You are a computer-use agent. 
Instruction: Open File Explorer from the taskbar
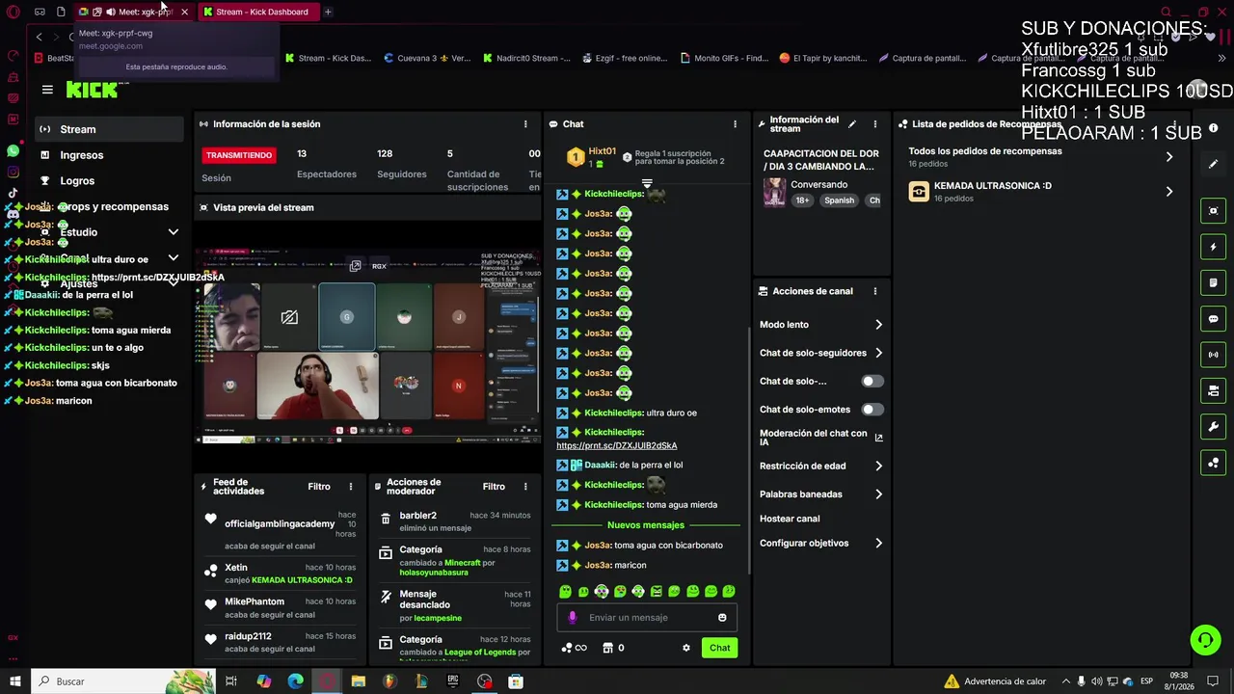359,681
